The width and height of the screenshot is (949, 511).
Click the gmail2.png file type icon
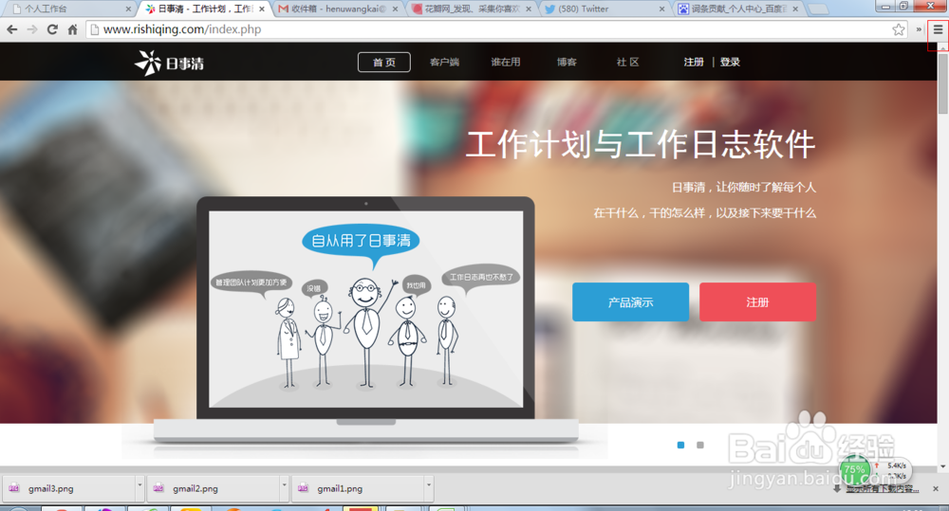click(158, 488)
